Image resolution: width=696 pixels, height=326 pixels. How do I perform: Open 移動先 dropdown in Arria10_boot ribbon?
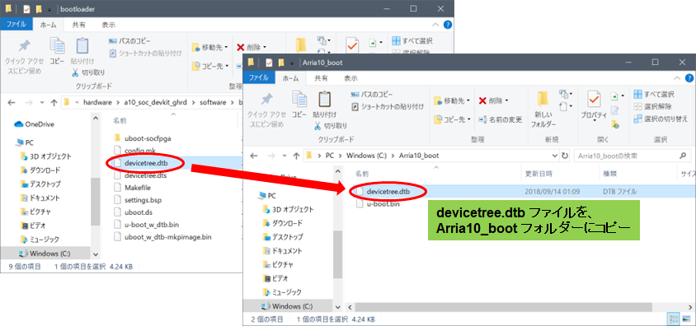coord(451,100)
